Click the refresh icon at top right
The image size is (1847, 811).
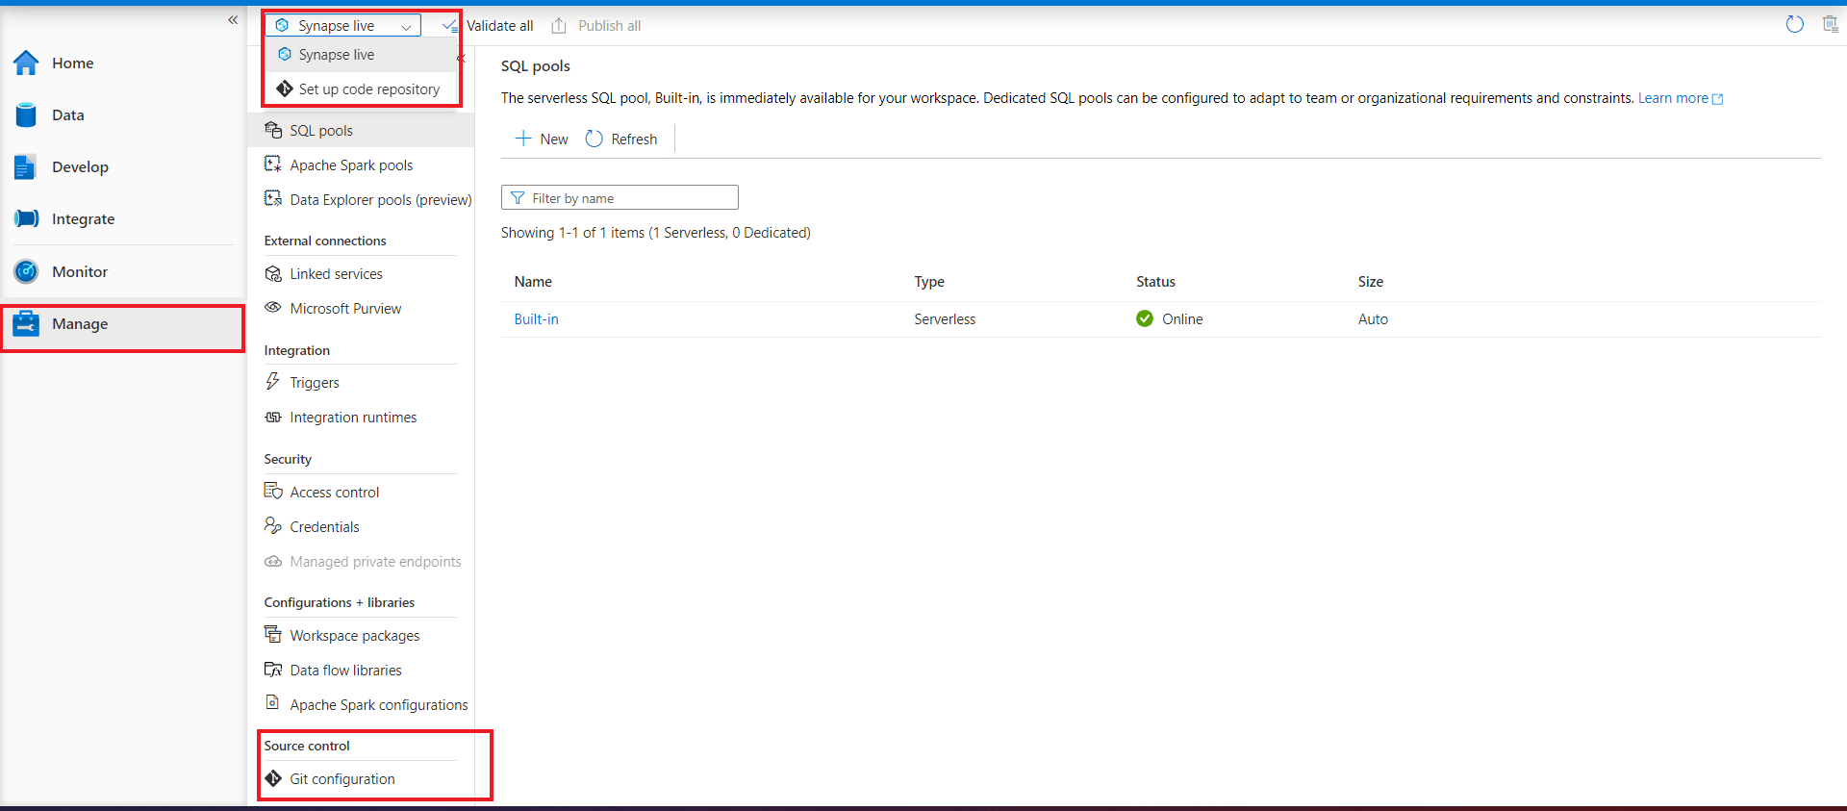pos(1795,24)
